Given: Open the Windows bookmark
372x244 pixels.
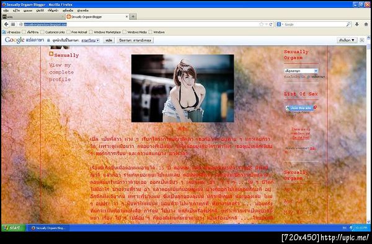Looking at the screenshot, I should (x=157, y=32).
